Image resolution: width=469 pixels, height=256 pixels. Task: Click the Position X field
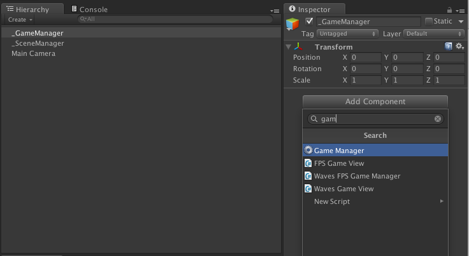[366, 57]
